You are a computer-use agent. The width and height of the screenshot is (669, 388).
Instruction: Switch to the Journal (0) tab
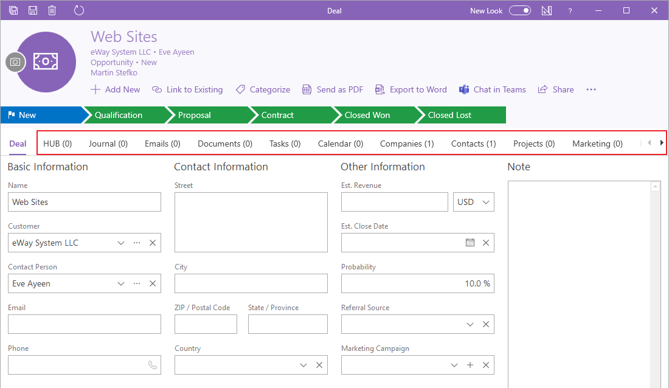click(108, 144)
